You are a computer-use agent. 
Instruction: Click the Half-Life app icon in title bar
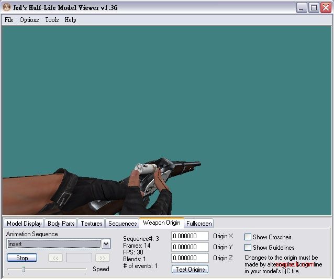coord(6,7)
